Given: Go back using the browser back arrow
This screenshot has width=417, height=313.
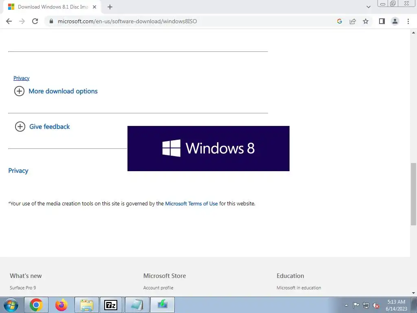Looking at the screenshot, I should point(9,21).
